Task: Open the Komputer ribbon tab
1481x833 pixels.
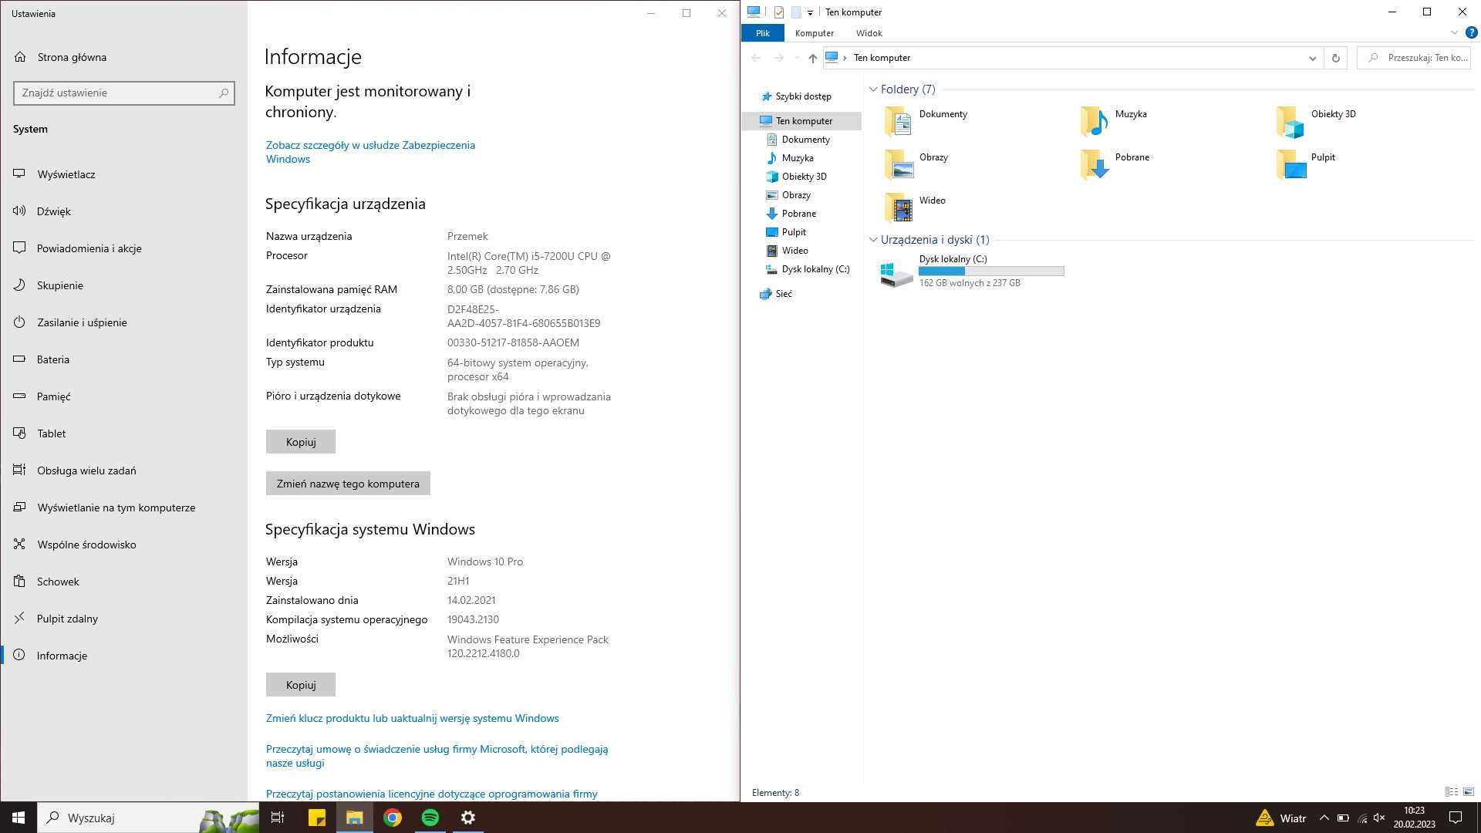Action: coord(815,33)
